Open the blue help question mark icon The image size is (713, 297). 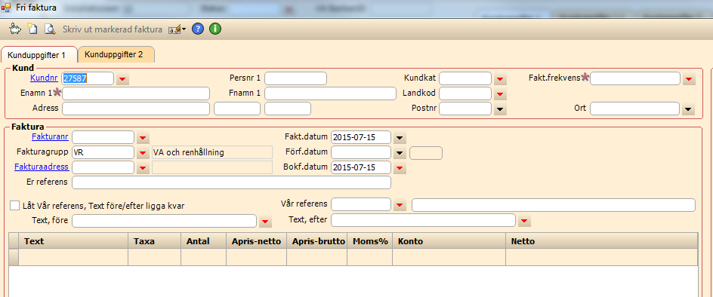pyautogui.click(x=197, y=29)
